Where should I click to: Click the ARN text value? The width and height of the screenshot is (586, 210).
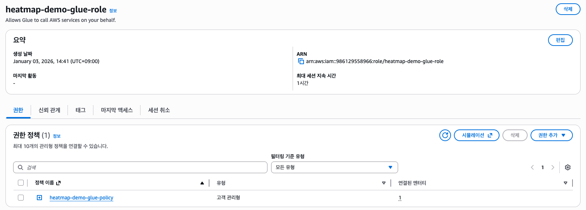[375, 61]
